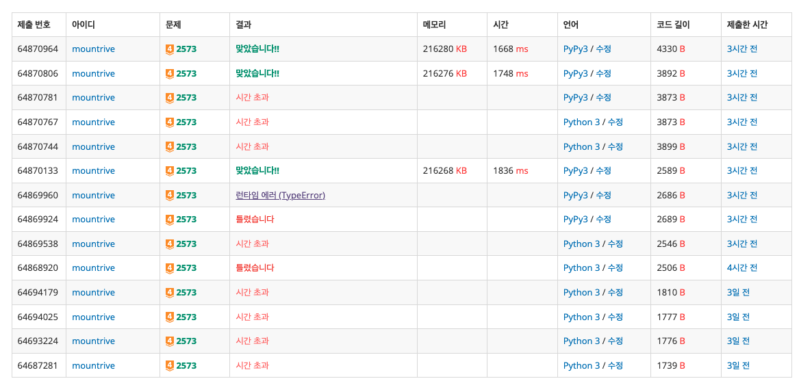Click the tier badge icon in row 64870744

(170, 146)
